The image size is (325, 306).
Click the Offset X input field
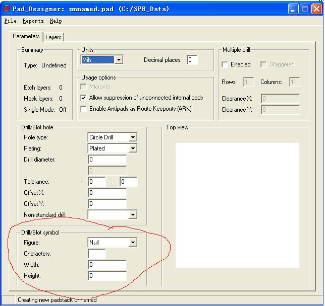(107, 193)
